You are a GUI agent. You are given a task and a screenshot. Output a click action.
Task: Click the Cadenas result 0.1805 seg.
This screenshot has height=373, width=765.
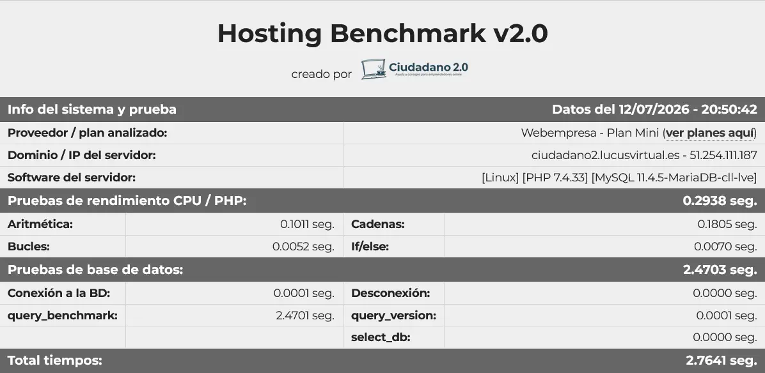point(727,224)
